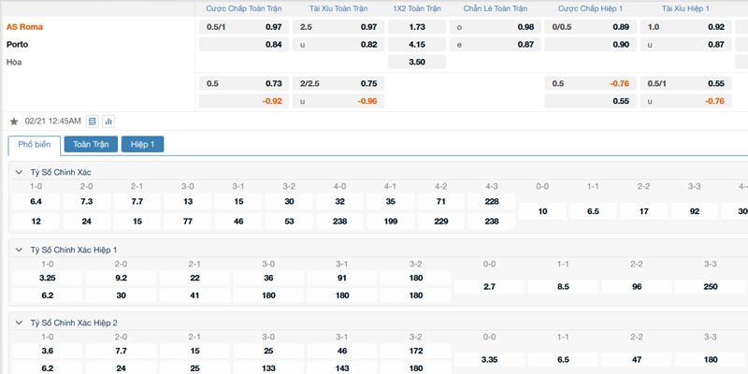748x374 pixels.
Task: Bet correct score 1-0 at 6.4
Action: (36, 201)
